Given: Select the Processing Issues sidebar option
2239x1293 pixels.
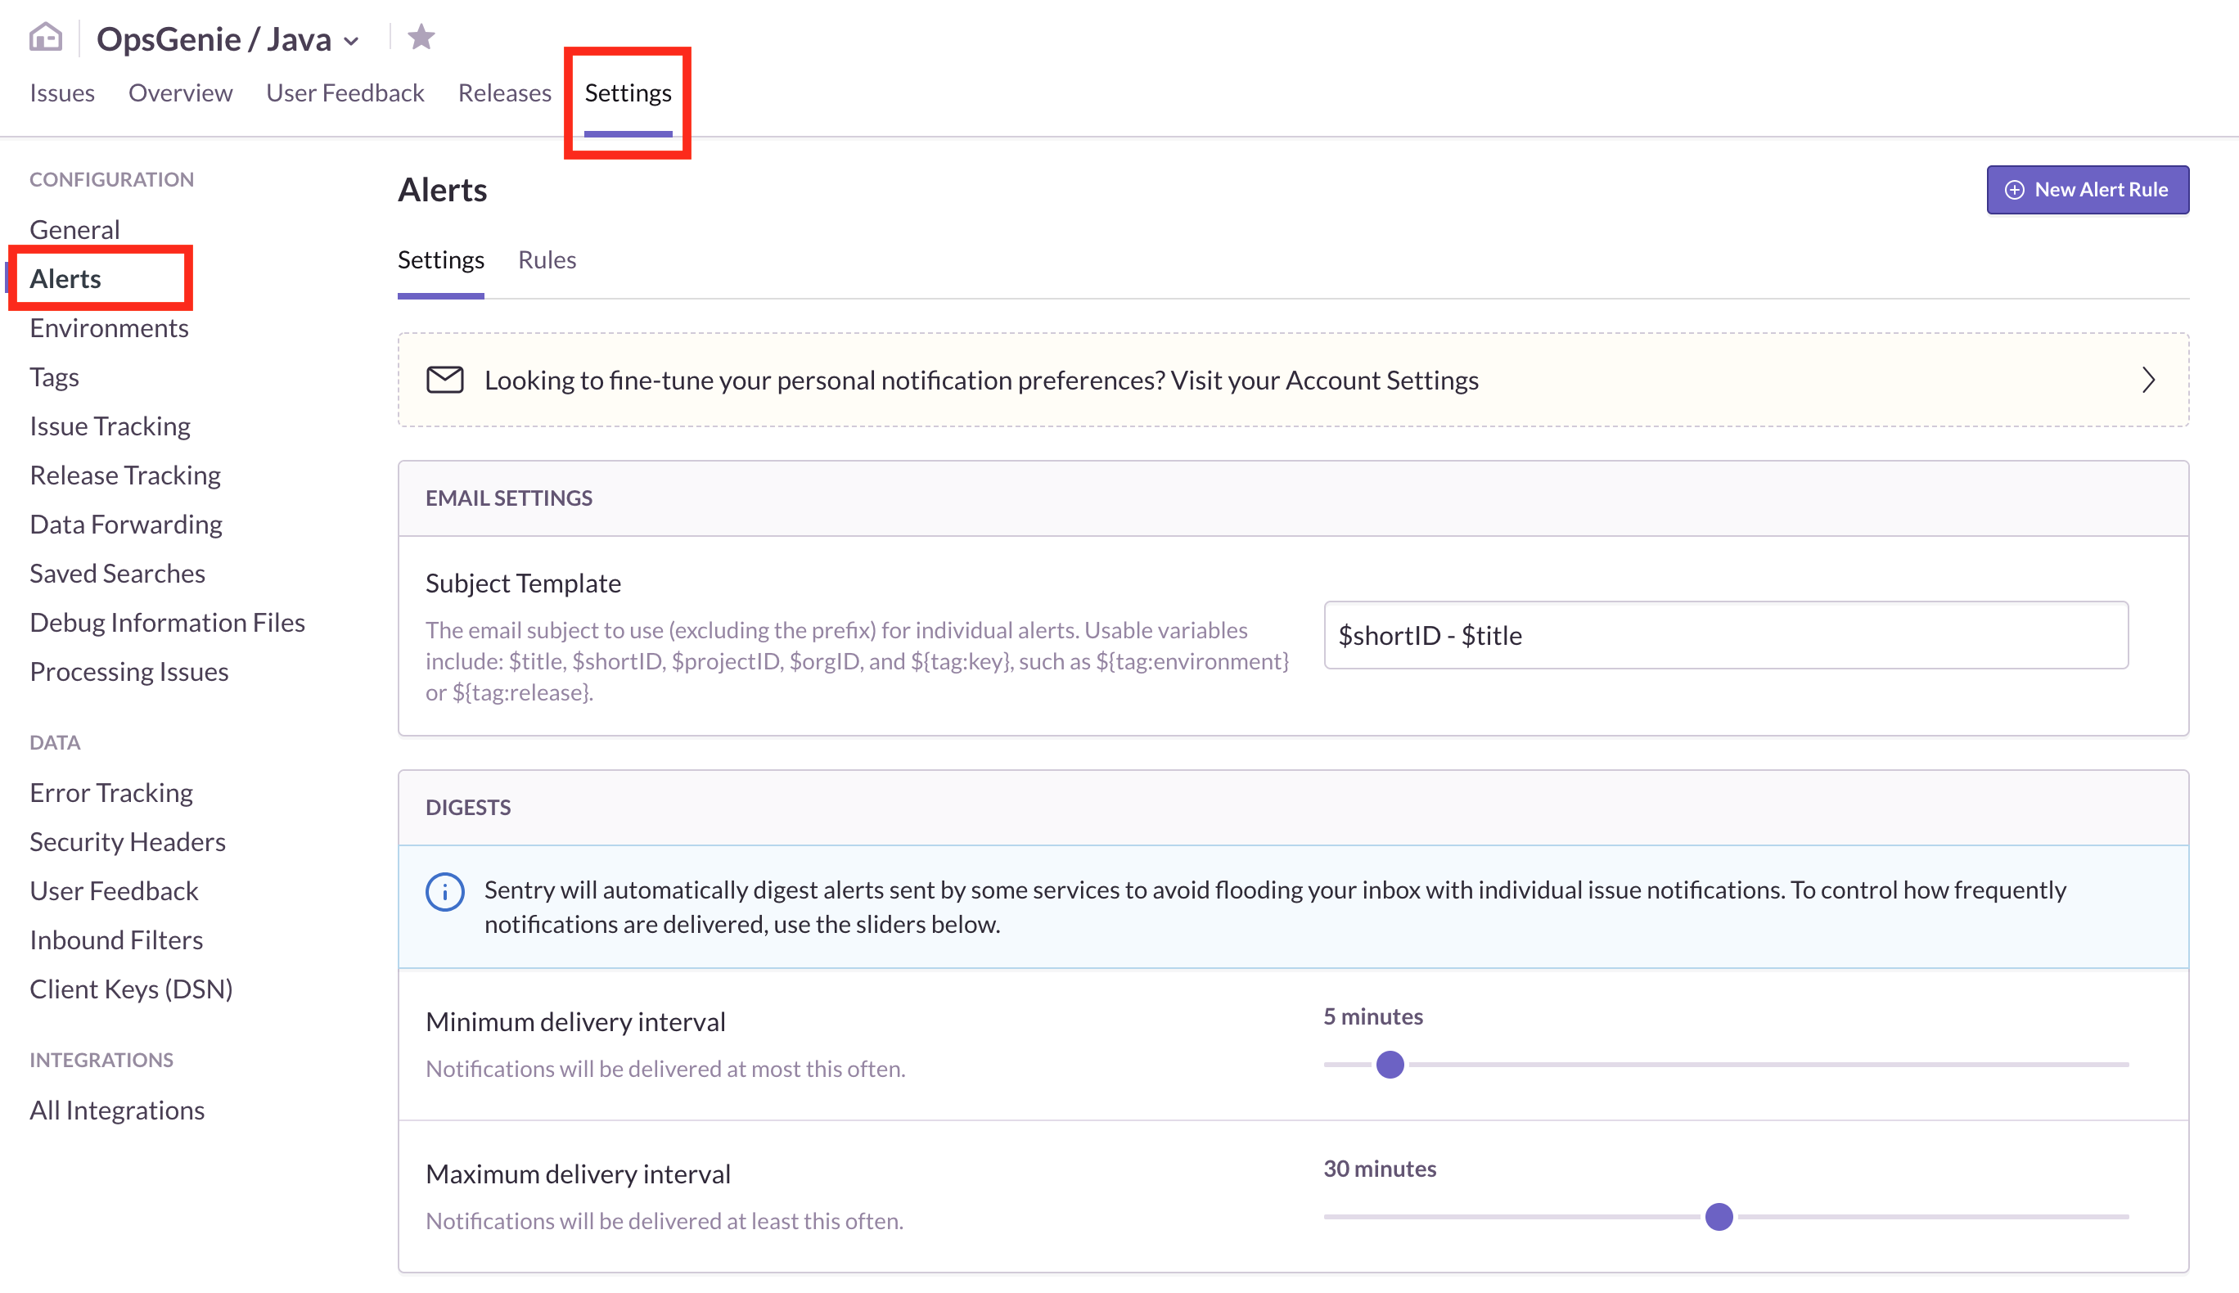Looking at the screenshot, I should tap(128, 669).
